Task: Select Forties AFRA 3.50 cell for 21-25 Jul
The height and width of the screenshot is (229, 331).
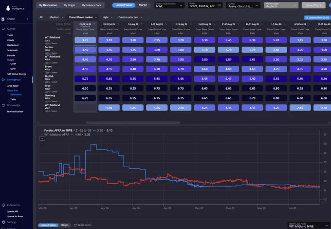Action: point(85,50)
